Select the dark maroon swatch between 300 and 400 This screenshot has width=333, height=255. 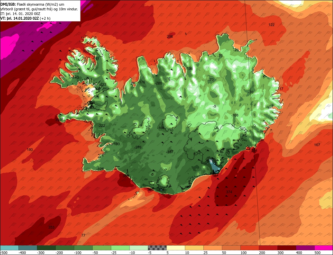tap(287, 248)
